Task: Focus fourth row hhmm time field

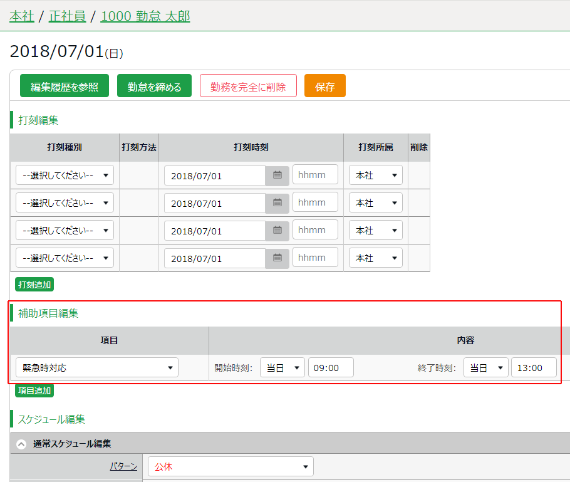Action: coord(315,258)
